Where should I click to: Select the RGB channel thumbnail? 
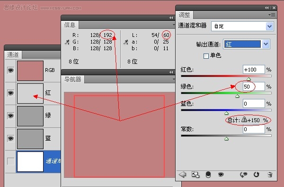point(30,71)
